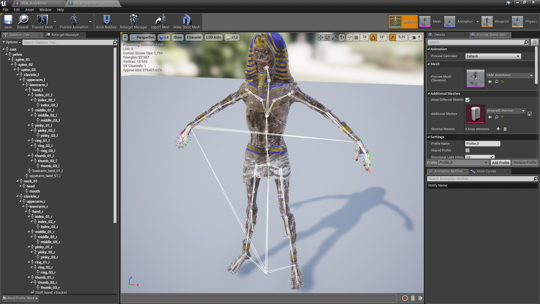Open the Preview Mesh toolbar button
The width and height of the screenshot is (540, 304).
[x=42, y=22]
